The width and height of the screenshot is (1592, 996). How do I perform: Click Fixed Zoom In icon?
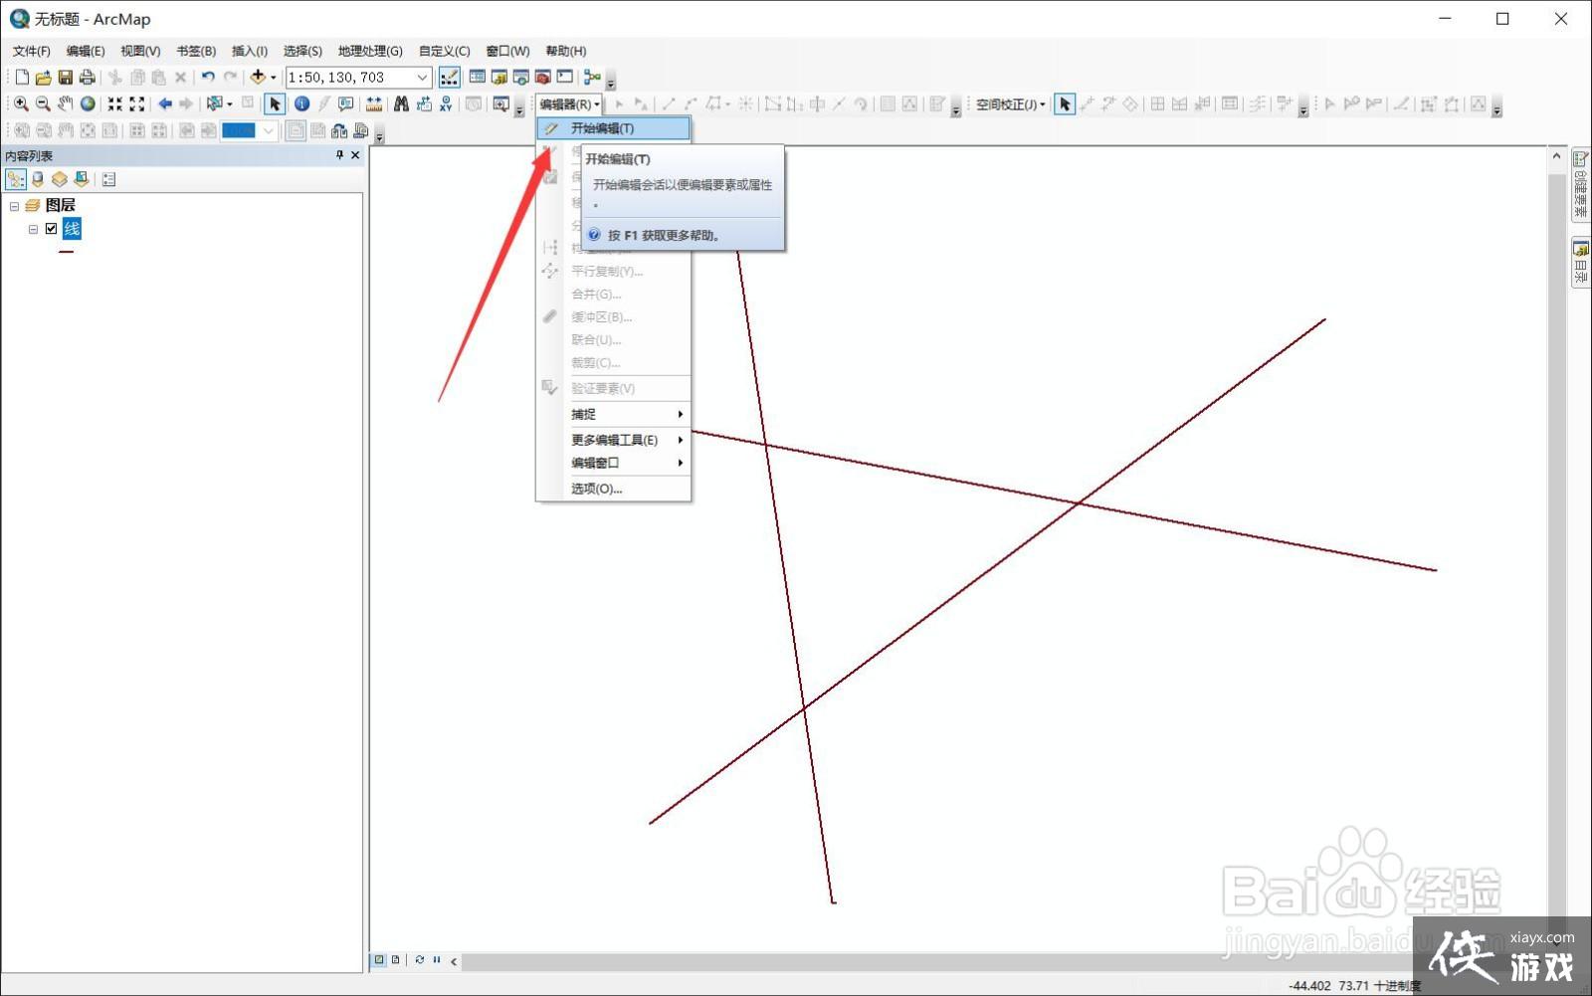(x=115, y=104)
